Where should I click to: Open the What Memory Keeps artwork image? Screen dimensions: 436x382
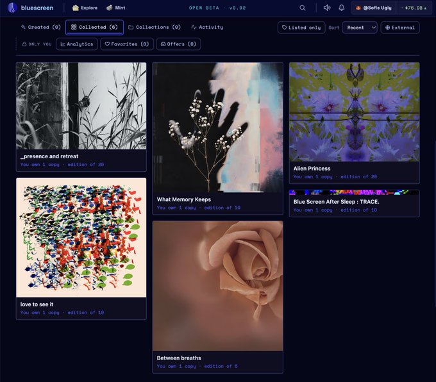(x=218, y=128)
